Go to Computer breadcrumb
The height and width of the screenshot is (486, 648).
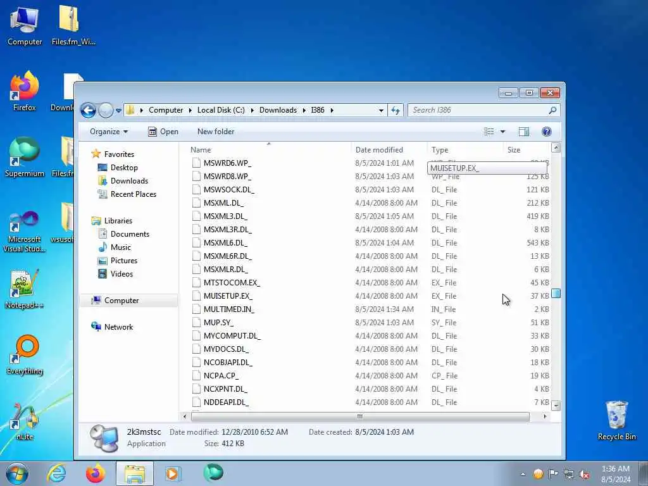coord(166,110)
